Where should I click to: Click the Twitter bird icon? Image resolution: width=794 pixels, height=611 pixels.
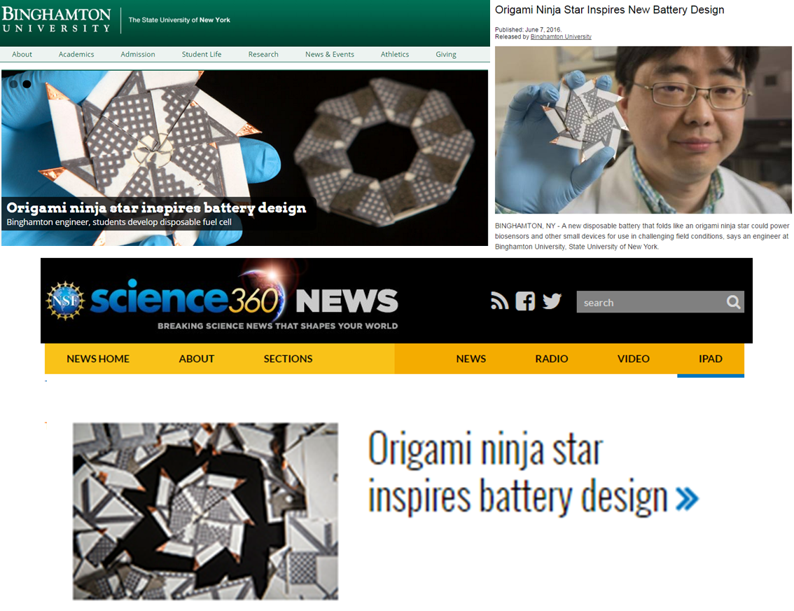pos(552,301)
